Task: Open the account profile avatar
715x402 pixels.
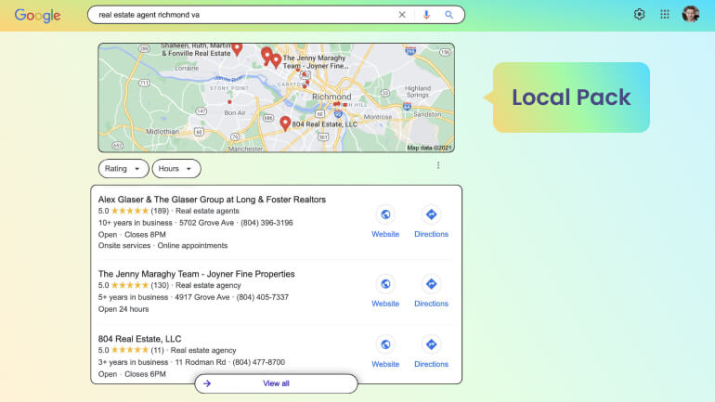Action: tap(691, 14)
